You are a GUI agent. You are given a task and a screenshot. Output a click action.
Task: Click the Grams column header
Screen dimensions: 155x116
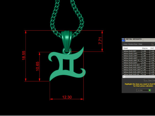(145, 48)
